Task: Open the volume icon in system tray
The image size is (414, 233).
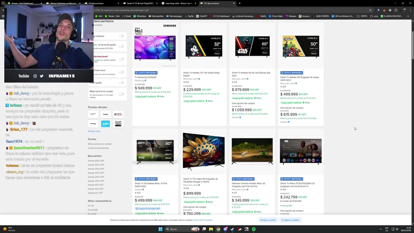Action: point(397,229)
